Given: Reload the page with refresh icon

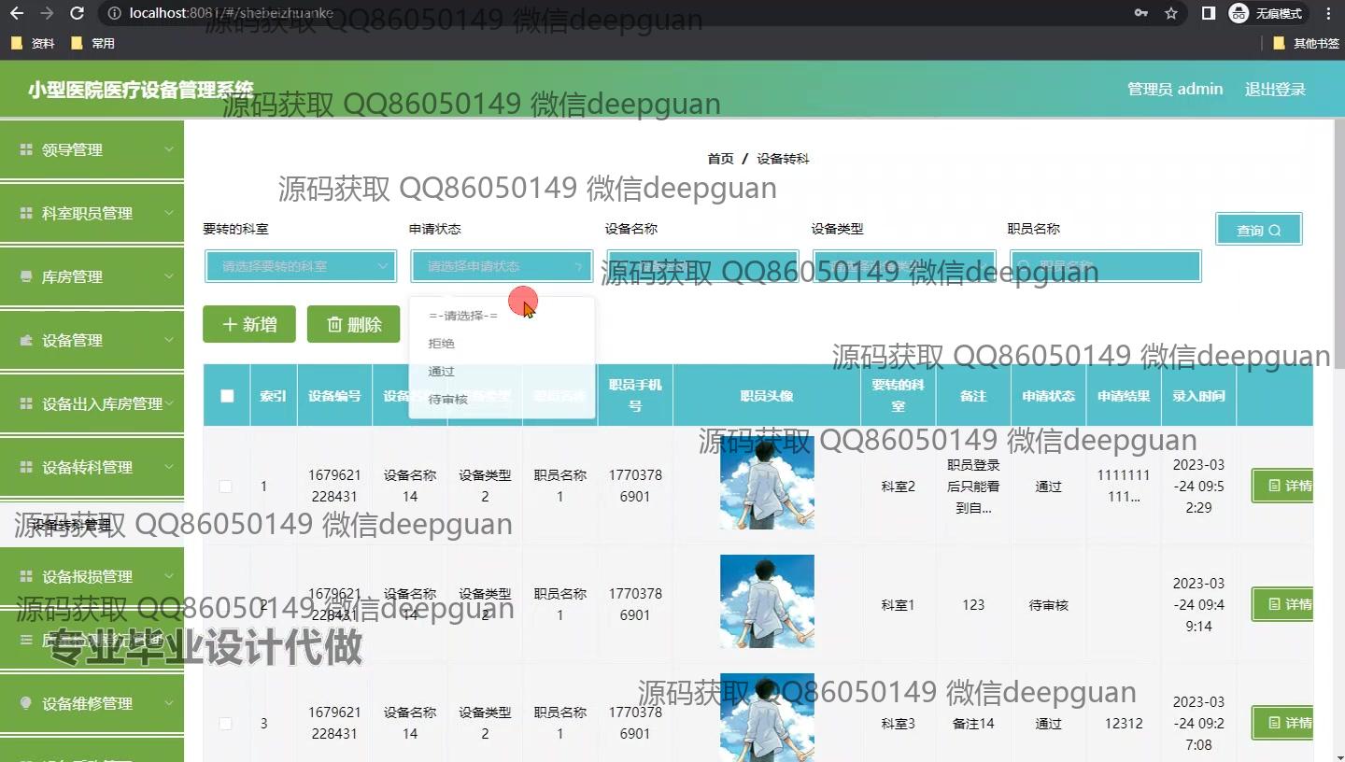Looking at the screenshot, I should [x=78, y=13].
